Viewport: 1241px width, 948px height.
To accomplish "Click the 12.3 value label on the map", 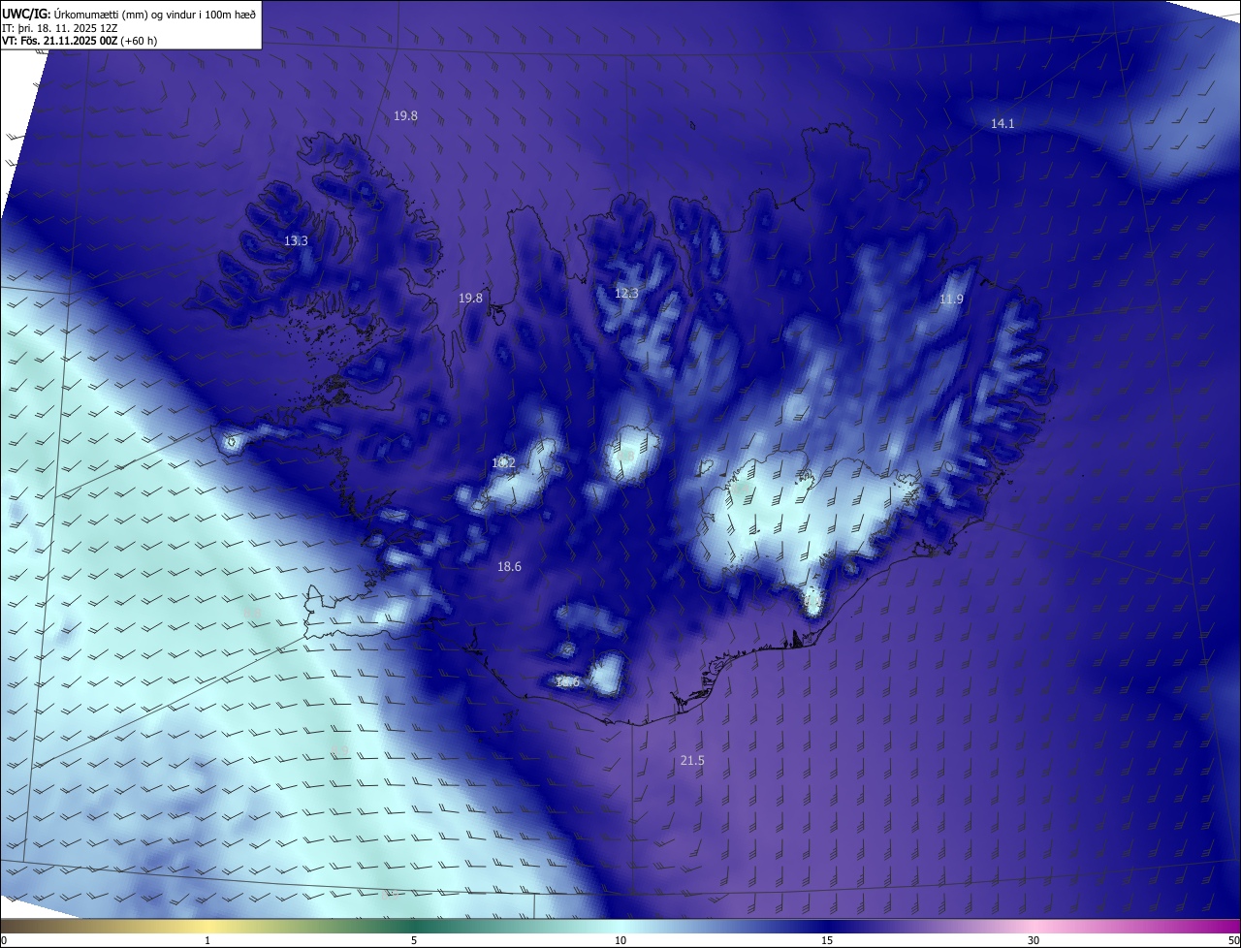I will (x=626, y=294).
